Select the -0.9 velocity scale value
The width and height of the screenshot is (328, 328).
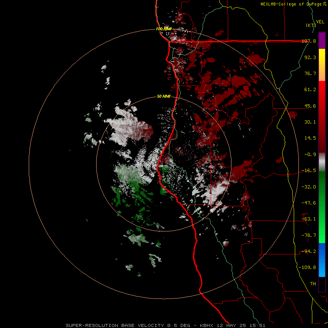point(310,155)
